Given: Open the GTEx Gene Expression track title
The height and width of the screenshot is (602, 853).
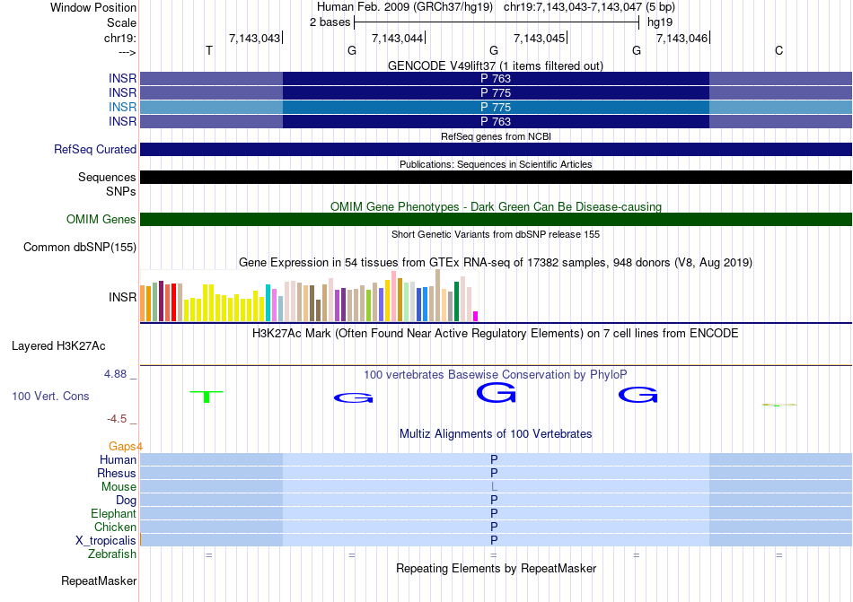Looking at the screenshot, I should [x=496, y=263].
